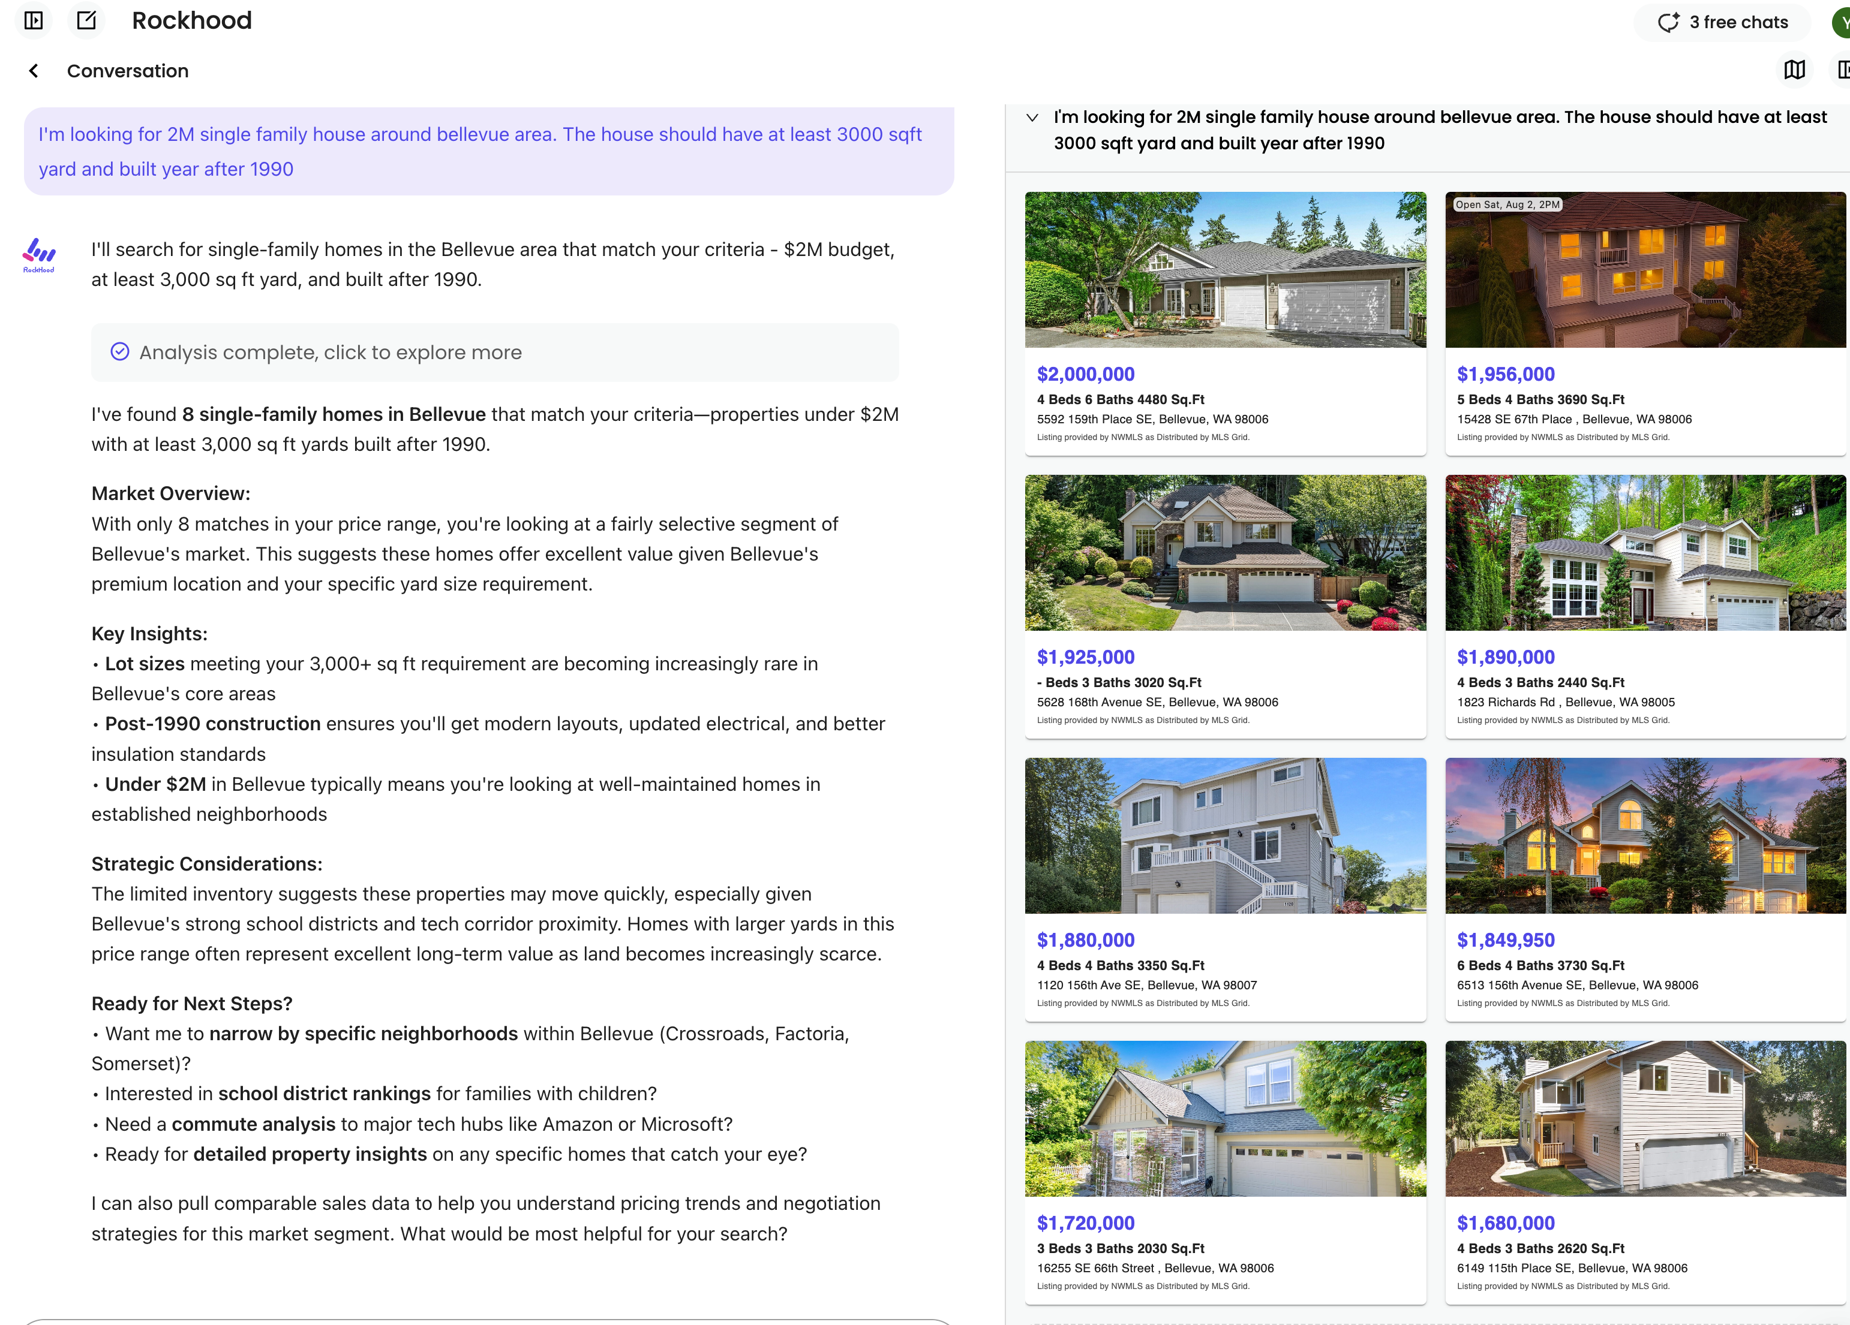Image resolution: width=1850 pixels, height=1325 pixels.
Task: Select the $2,000,000 listing checkmark area
Action: (x=1085, y=374)
